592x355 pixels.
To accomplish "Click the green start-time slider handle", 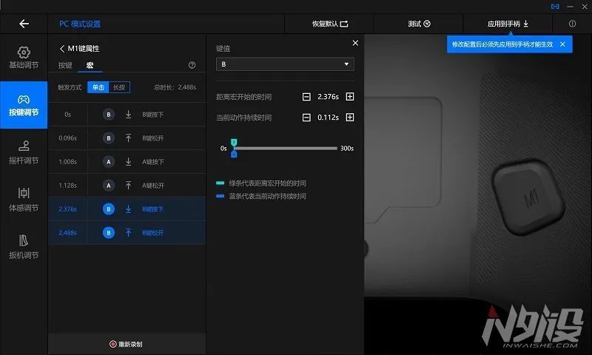I will pyautogui.click(x=234, y=142).
